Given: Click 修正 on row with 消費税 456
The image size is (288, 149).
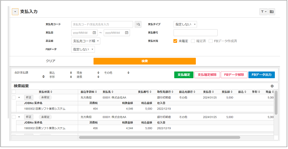Looking at the screenshot, I should pyautogui.click(x=29, y=117).
